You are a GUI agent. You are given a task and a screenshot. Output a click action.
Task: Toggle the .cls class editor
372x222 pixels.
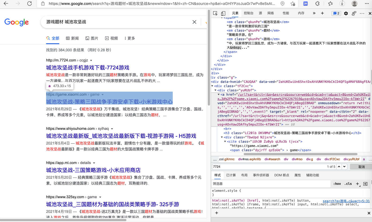[x=348, y=184]
